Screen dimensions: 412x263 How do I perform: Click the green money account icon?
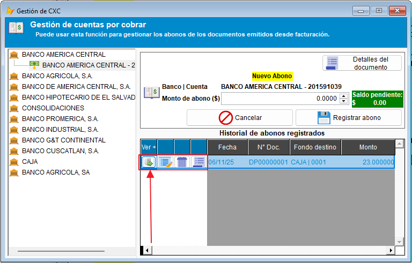[34, 65]
